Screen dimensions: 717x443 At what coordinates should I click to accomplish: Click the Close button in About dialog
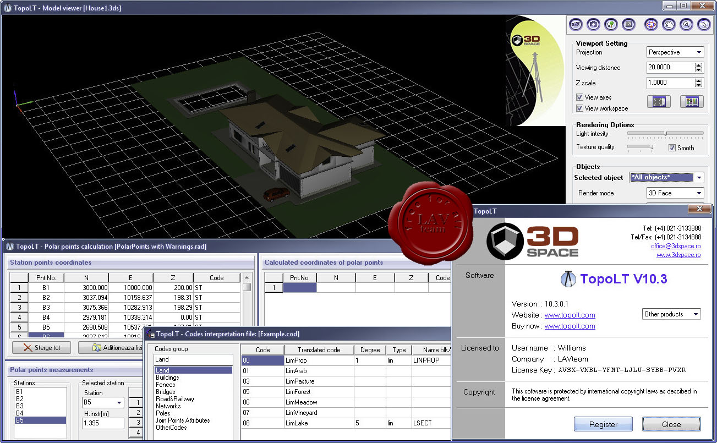671,424
